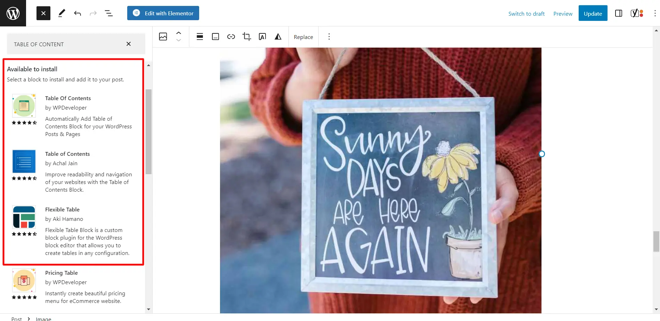Toggle the settings sidebar panel
The width and height of the screenshot is (660, 321).
tap(619, 13)
